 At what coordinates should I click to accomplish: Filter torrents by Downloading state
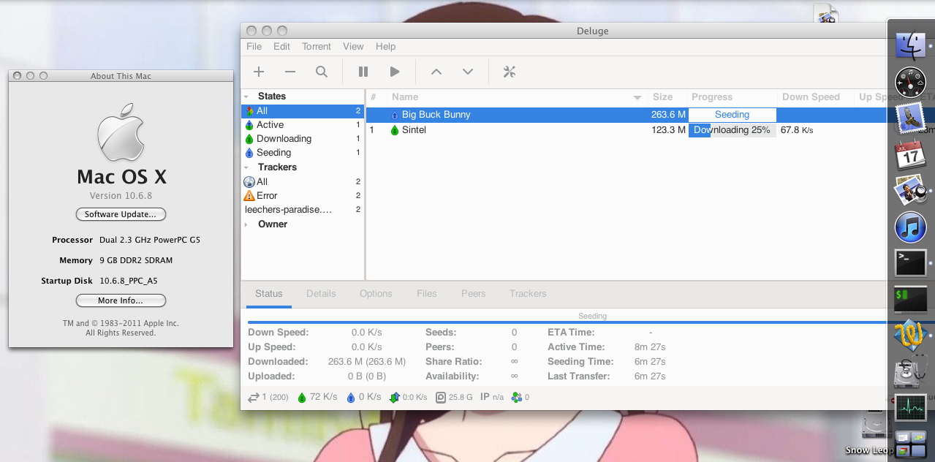click(x=303, y=139)
